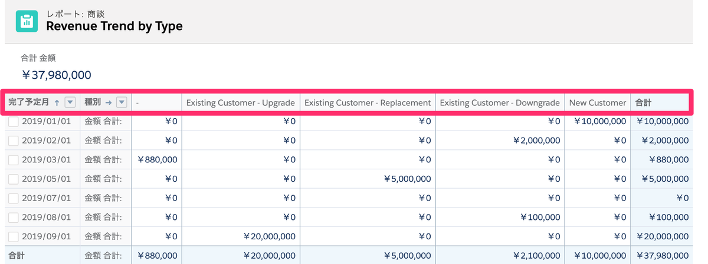This screenshot has width=708, height=264.
Task: Tick the checkbox for row 2019/05/01
Action: (x=14, y=179)
